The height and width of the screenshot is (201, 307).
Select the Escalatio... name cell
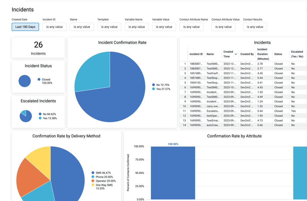click(x=213, y=111)
